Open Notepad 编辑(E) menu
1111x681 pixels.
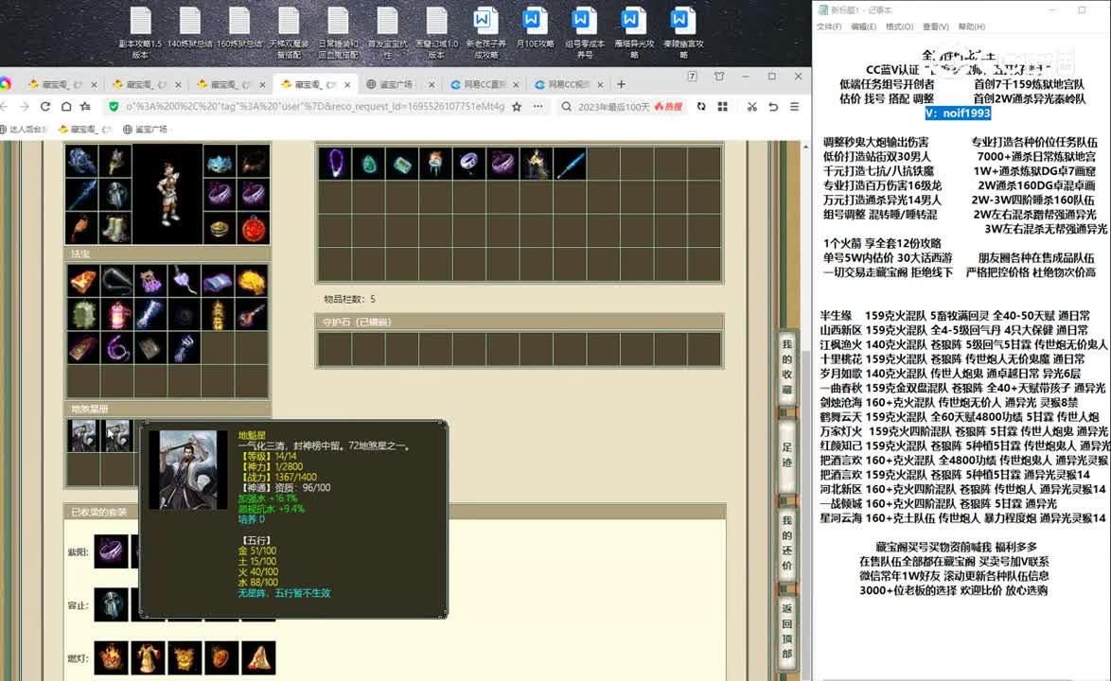(863, 26)
